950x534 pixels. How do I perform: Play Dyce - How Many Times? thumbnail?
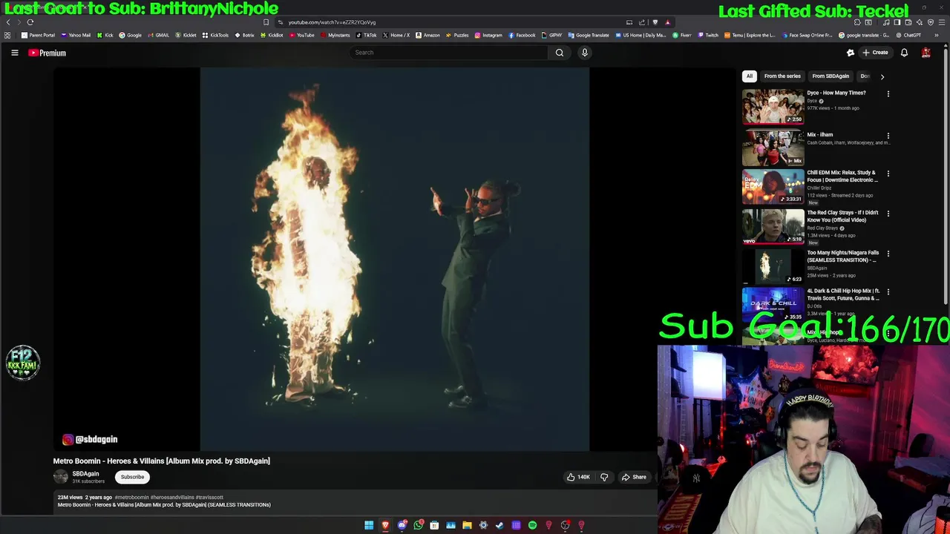(773, 107)
